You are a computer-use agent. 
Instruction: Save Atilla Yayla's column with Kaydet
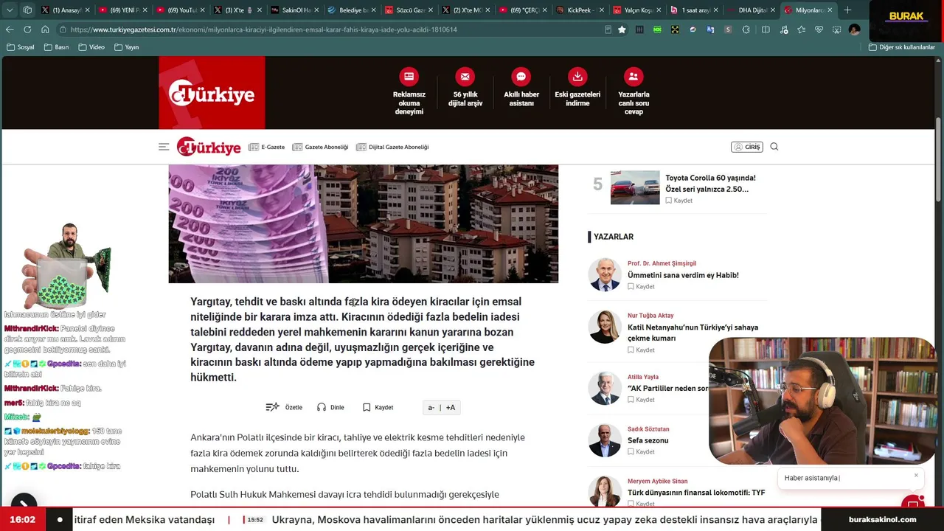pos(641,400)
